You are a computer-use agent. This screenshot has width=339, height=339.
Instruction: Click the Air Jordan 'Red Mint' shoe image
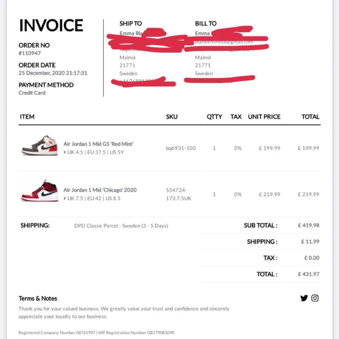click(x=39, y=146)
